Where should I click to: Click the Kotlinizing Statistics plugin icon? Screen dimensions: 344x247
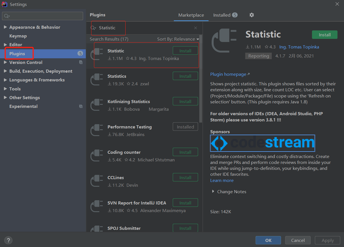pos(97,105)
